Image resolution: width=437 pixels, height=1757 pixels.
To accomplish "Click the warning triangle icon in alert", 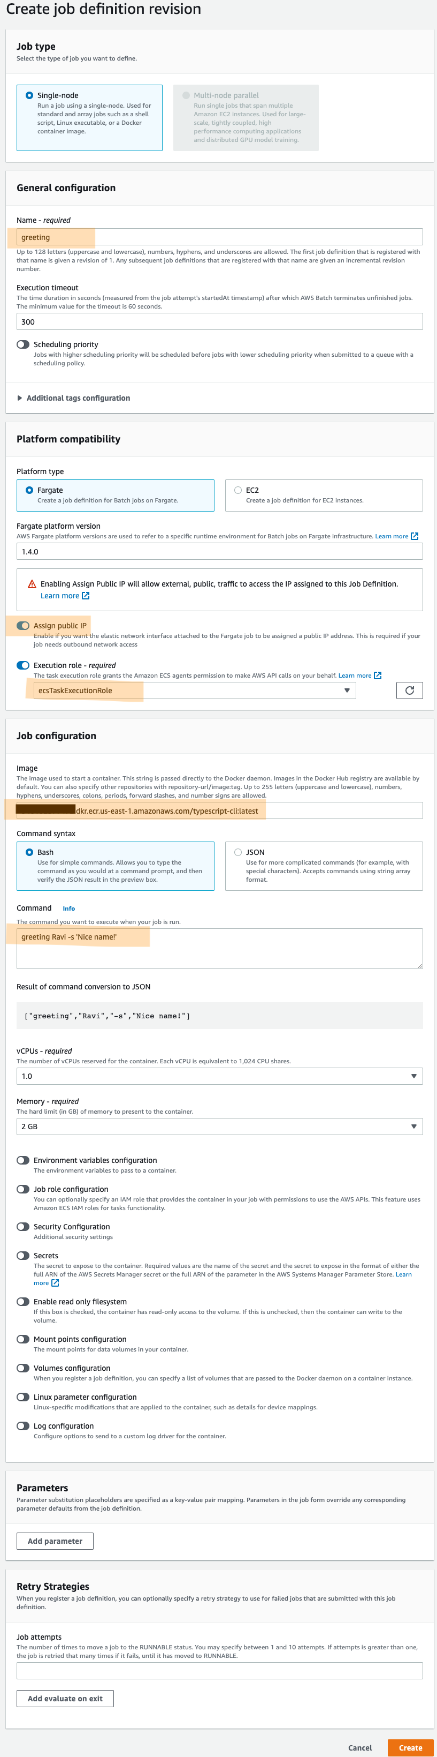I will (32, 584).
